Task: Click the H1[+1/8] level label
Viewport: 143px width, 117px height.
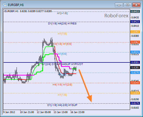Action: pyautogui.click(x=62, y=13)
